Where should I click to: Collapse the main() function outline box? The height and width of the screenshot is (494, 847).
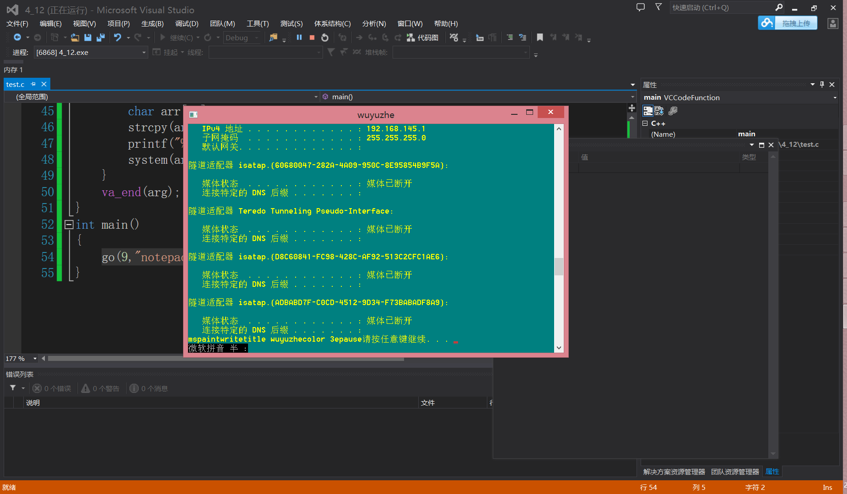pos(69,225)
